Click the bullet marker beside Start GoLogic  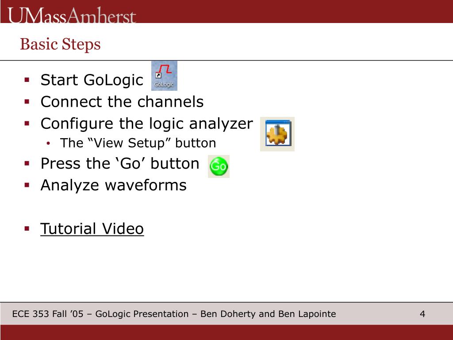click(27, 80)
